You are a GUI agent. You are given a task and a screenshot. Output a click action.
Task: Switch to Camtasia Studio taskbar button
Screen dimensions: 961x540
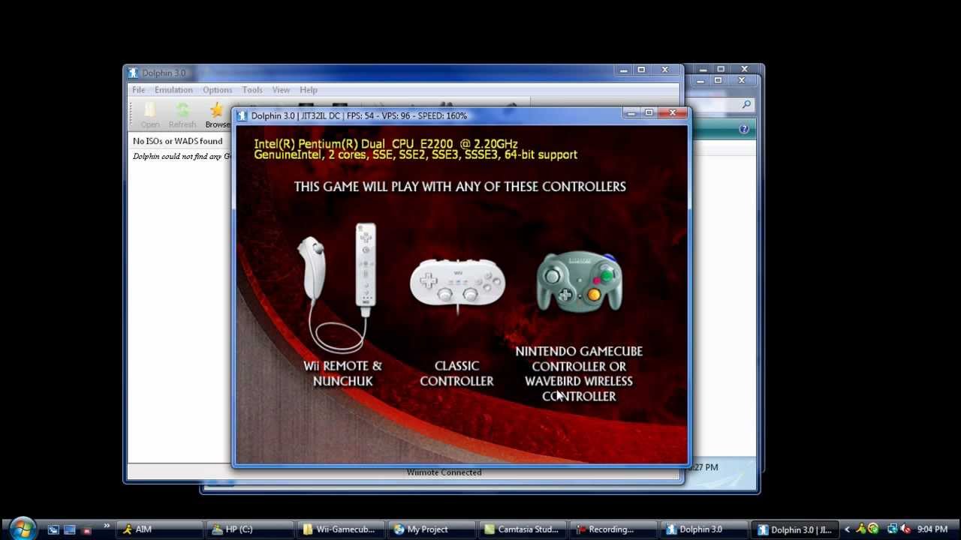(523, 529)
